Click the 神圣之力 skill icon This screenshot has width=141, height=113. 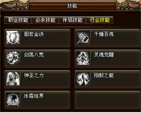click(13, 79)
